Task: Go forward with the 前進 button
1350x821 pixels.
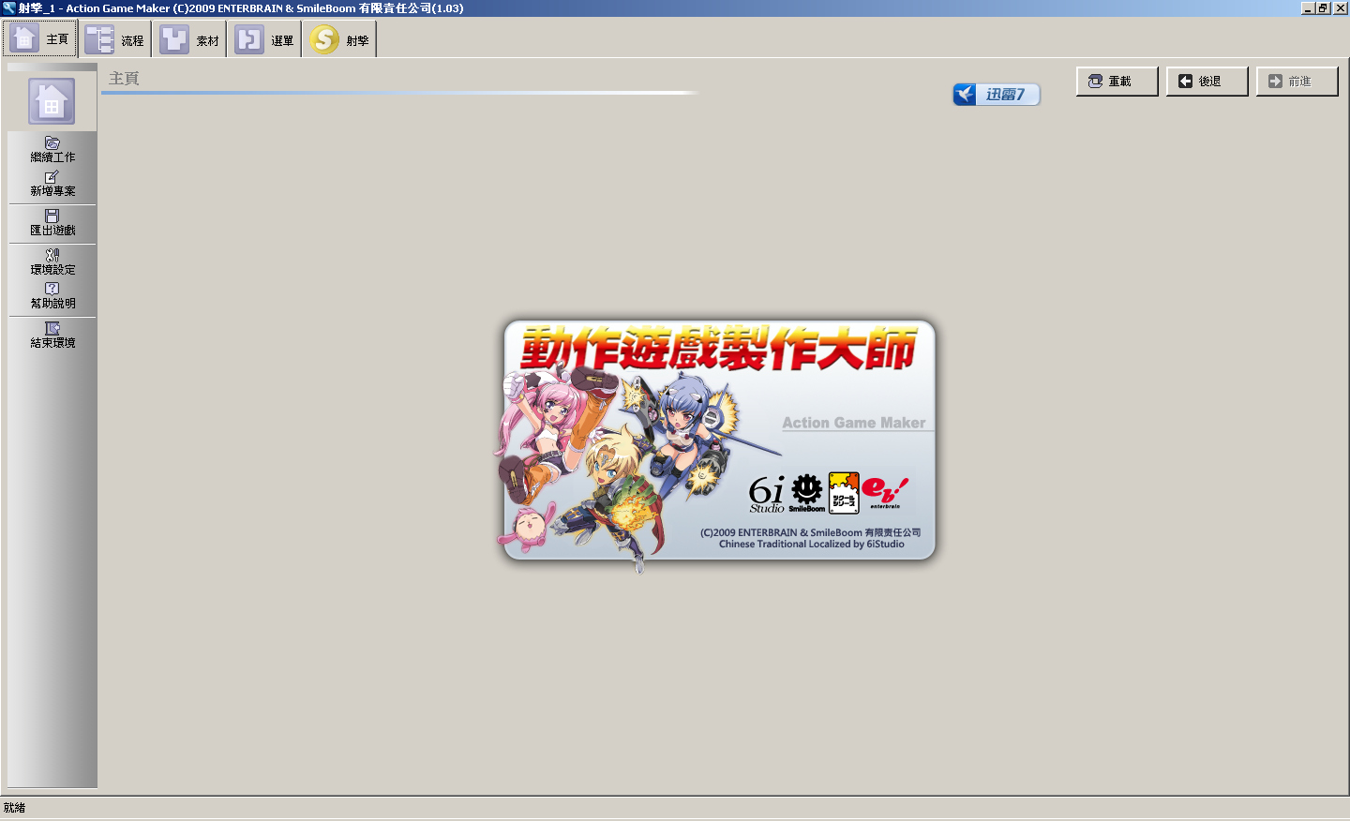Action: tap(1297, 82)
